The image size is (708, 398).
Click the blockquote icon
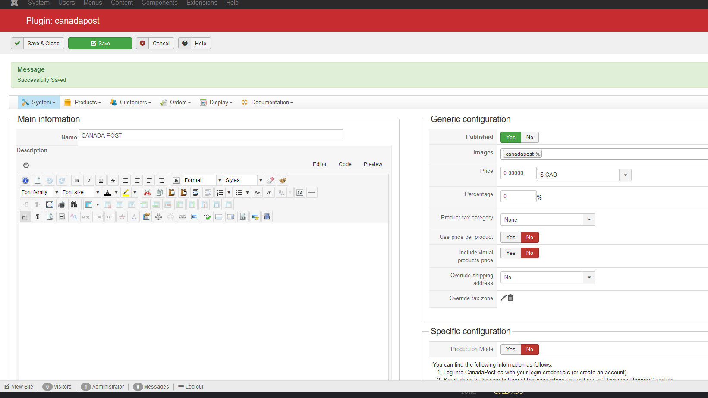(176, 180)
